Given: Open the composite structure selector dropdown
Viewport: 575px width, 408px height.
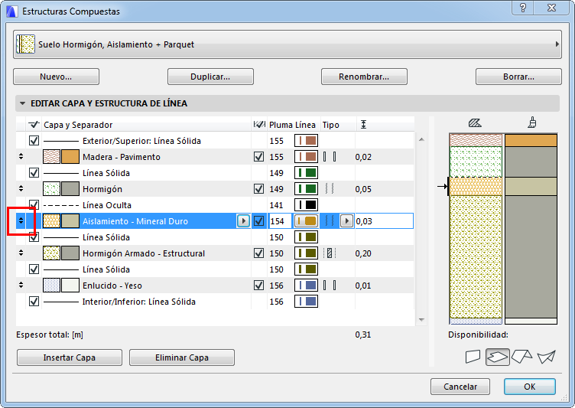Looking at the screenshot, I should point(287,44).
